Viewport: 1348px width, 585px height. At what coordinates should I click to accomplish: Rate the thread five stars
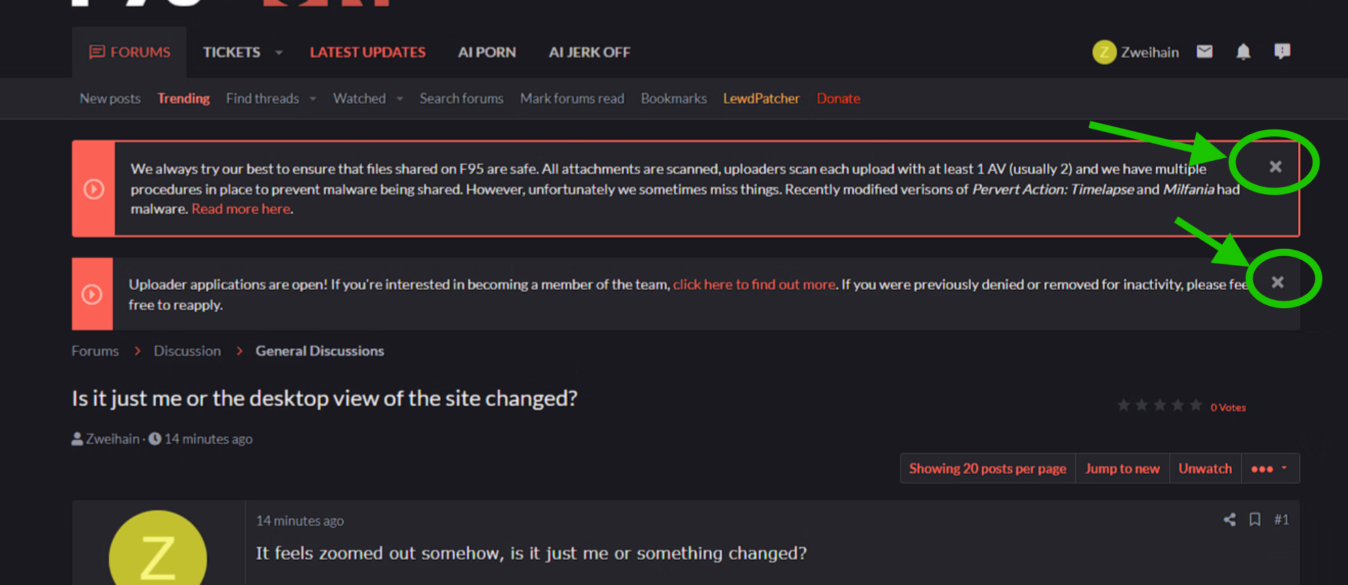[x=1196, y=406]
